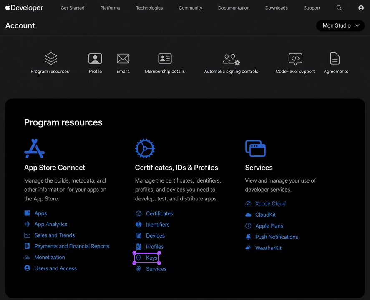Click the App Store Connect logo icon
The width and height of the screenshot is (370, 300).
tap(35, 148)
